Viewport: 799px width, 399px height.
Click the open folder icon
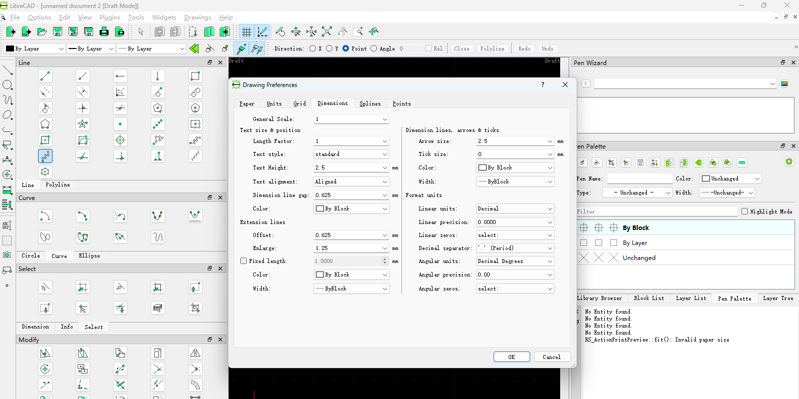coord(42,32)
